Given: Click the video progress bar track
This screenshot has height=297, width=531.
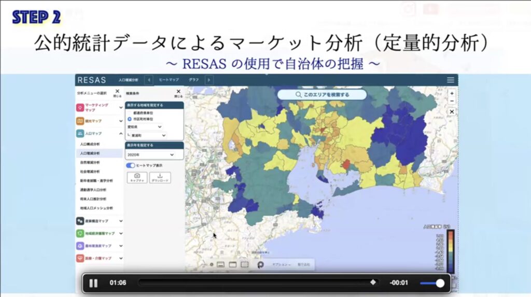Looking at the screenshot, I should click(x=258, y=282).
